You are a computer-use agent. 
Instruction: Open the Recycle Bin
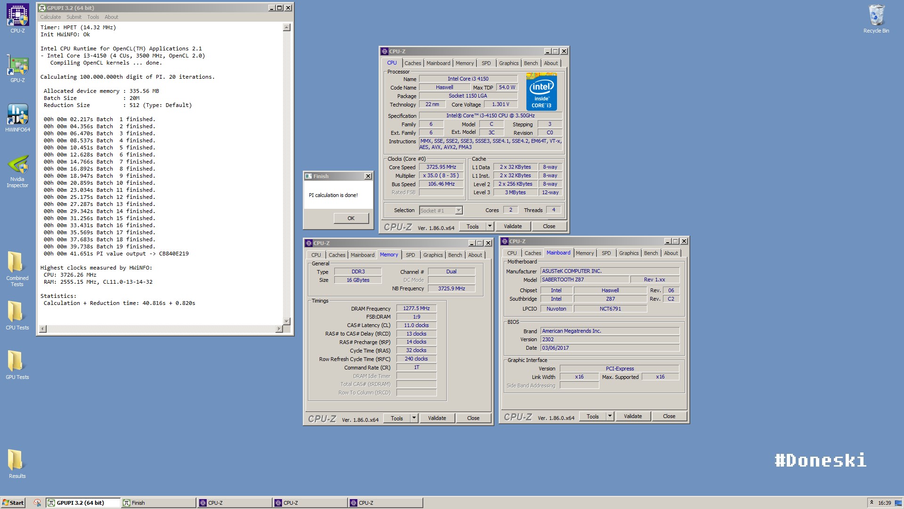point(876,19)
